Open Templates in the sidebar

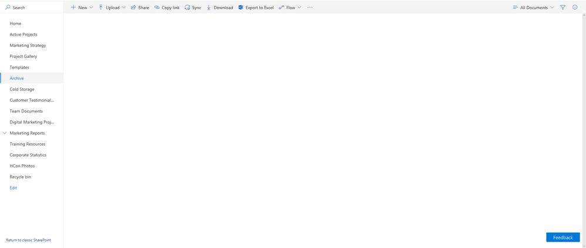[19, 67]
